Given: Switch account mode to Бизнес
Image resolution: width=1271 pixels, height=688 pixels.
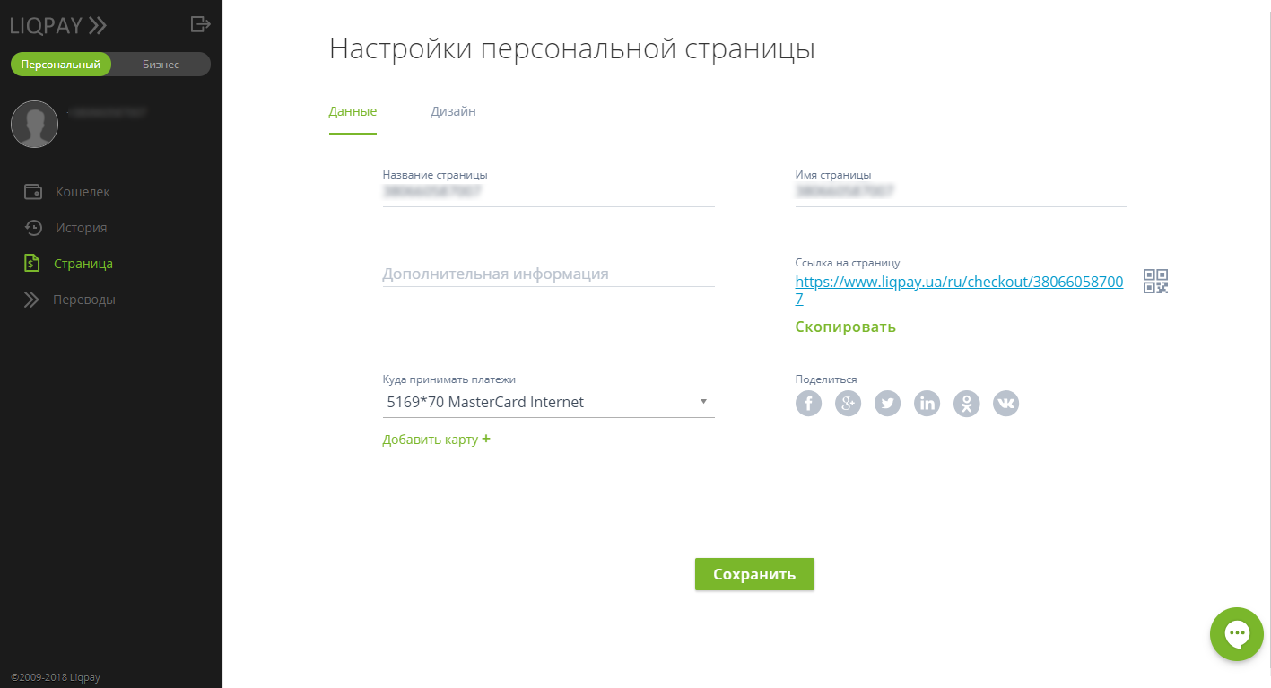Looking at the screenshot, I should [x=160, y=64].
